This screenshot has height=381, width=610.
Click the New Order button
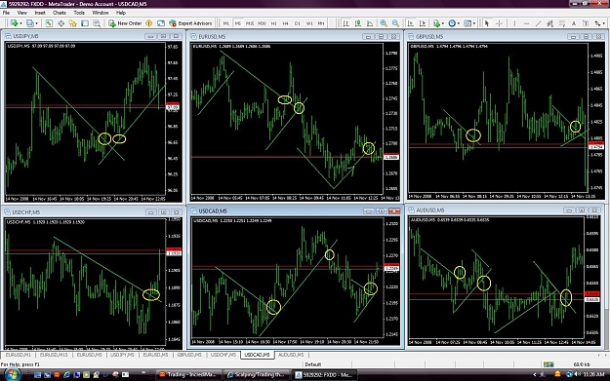point(125,23)
